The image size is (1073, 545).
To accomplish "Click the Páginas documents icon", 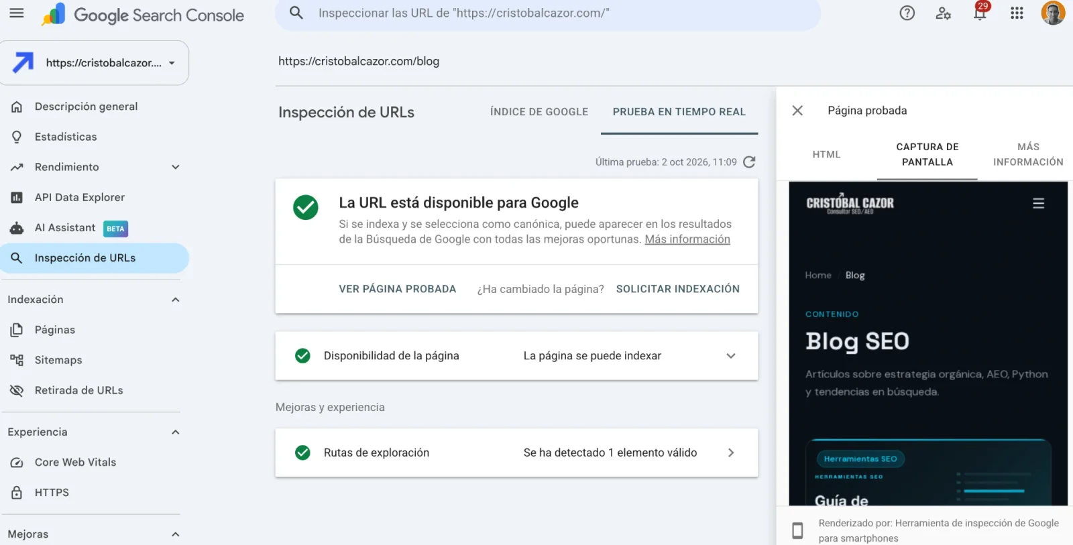I will pyautogui.click(x=17, y=330).
